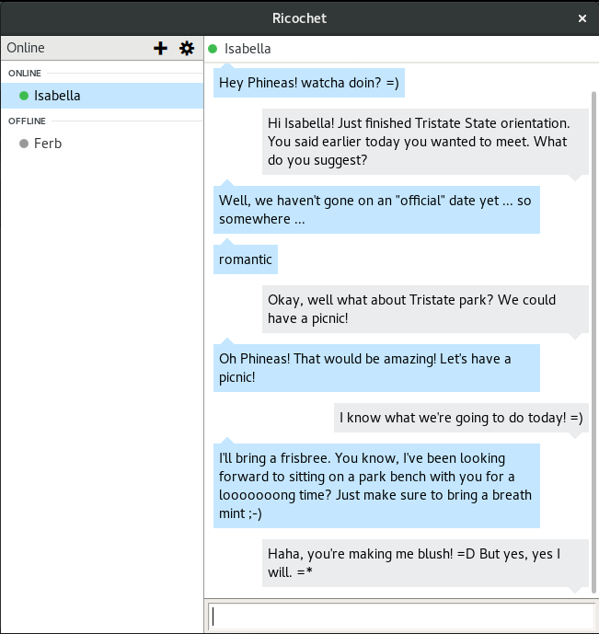Close the Ricochet window
Image resolution: width=599 pixels, height=634 pixels.
(x=582, y=18)
